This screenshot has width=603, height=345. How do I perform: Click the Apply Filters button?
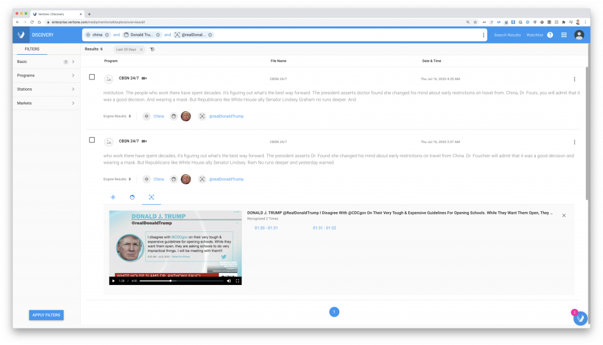pos(47,315)
